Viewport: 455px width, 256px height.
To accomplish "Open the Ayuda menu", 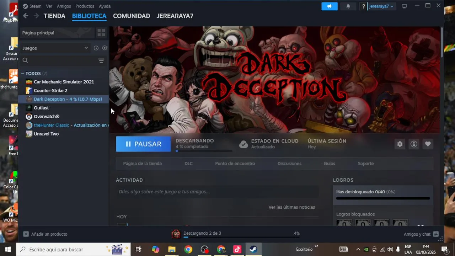I will click(105, 6).
